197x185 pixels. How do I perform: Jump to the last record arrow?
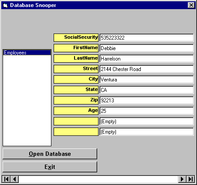(x=190, y=179)
